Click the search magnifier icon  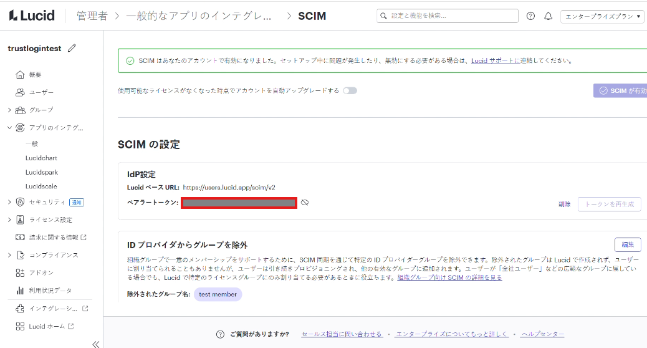click(383, 16)
